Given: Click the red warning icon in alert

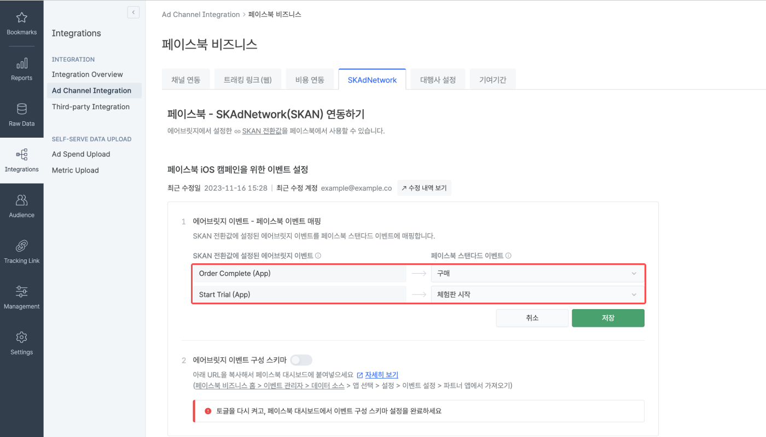Looking at the screenshot, I should pyautogui.click(x=208, y=411).
